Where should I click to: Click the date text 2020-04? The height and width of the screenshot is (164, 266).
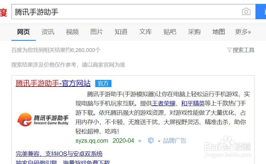click(123, 141)
